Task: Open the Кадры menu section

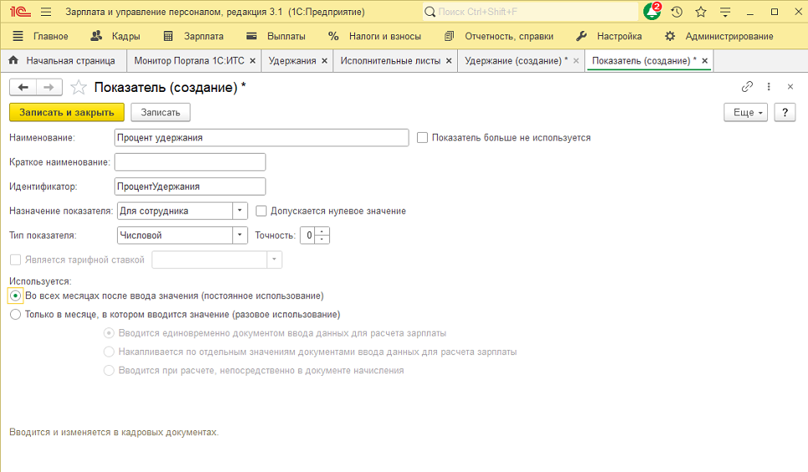Action: coord(125,36)
